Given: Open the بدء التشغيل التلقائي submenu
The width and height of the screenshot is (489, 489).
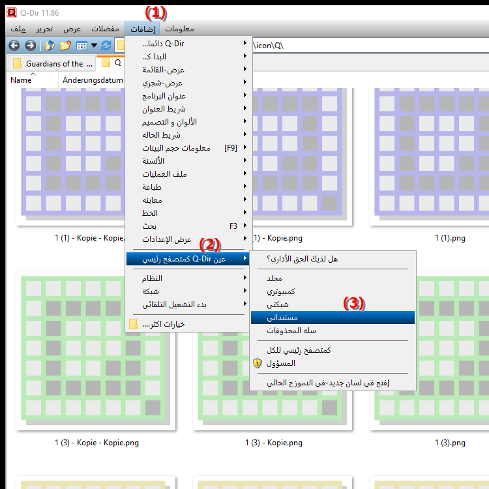Looking at the screenshot, I should point(188,304).
